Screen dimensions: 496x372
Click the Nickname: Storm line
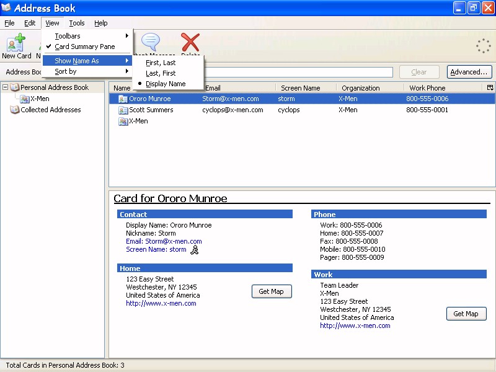tap(151, 233)
